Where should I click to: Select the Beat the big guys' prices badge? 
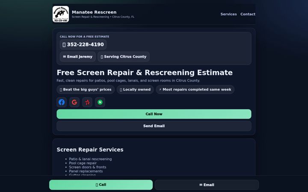[x=86, y=90]
